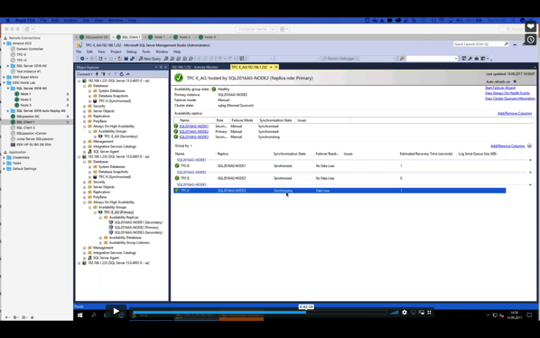Click the Windows taskbar search icon
The width and height of the screenshot is (540, 338).
[93, 315]
